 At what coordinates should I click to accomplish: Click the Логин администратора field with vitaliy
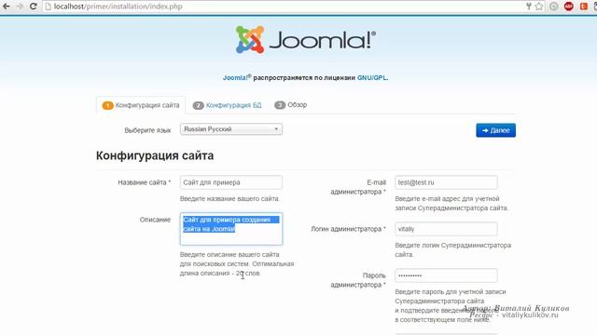click(446, 229)
